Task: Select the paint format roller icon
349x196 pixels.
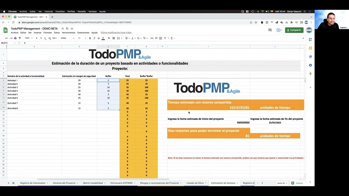Action: pos(20,38)
